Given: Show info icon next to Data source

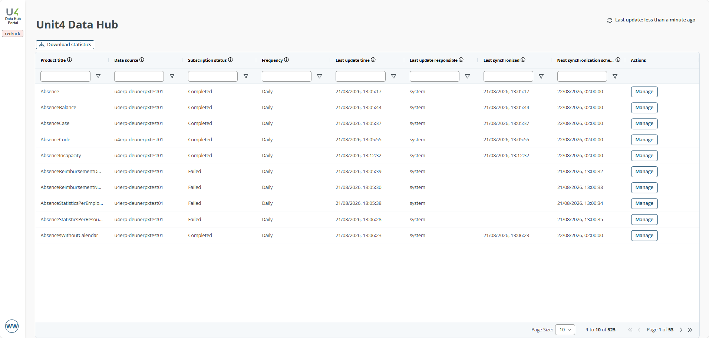Looking at the screenshot, I should tap(142, 60).
